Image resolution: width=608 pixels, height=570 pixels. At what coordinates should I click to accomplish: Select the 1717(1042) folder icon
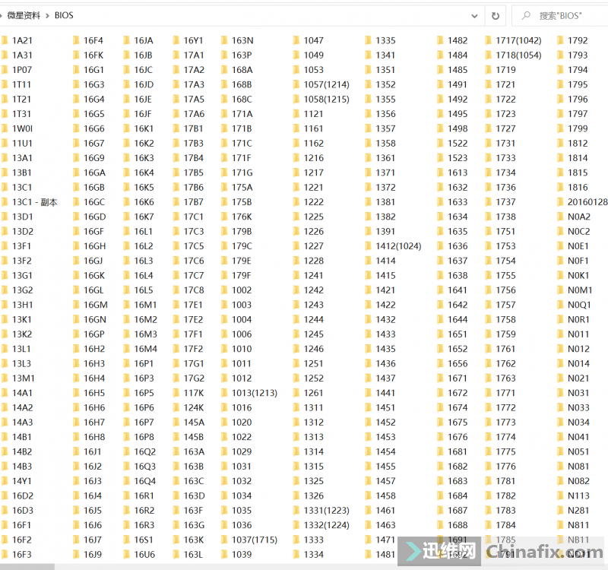(489, 40)
